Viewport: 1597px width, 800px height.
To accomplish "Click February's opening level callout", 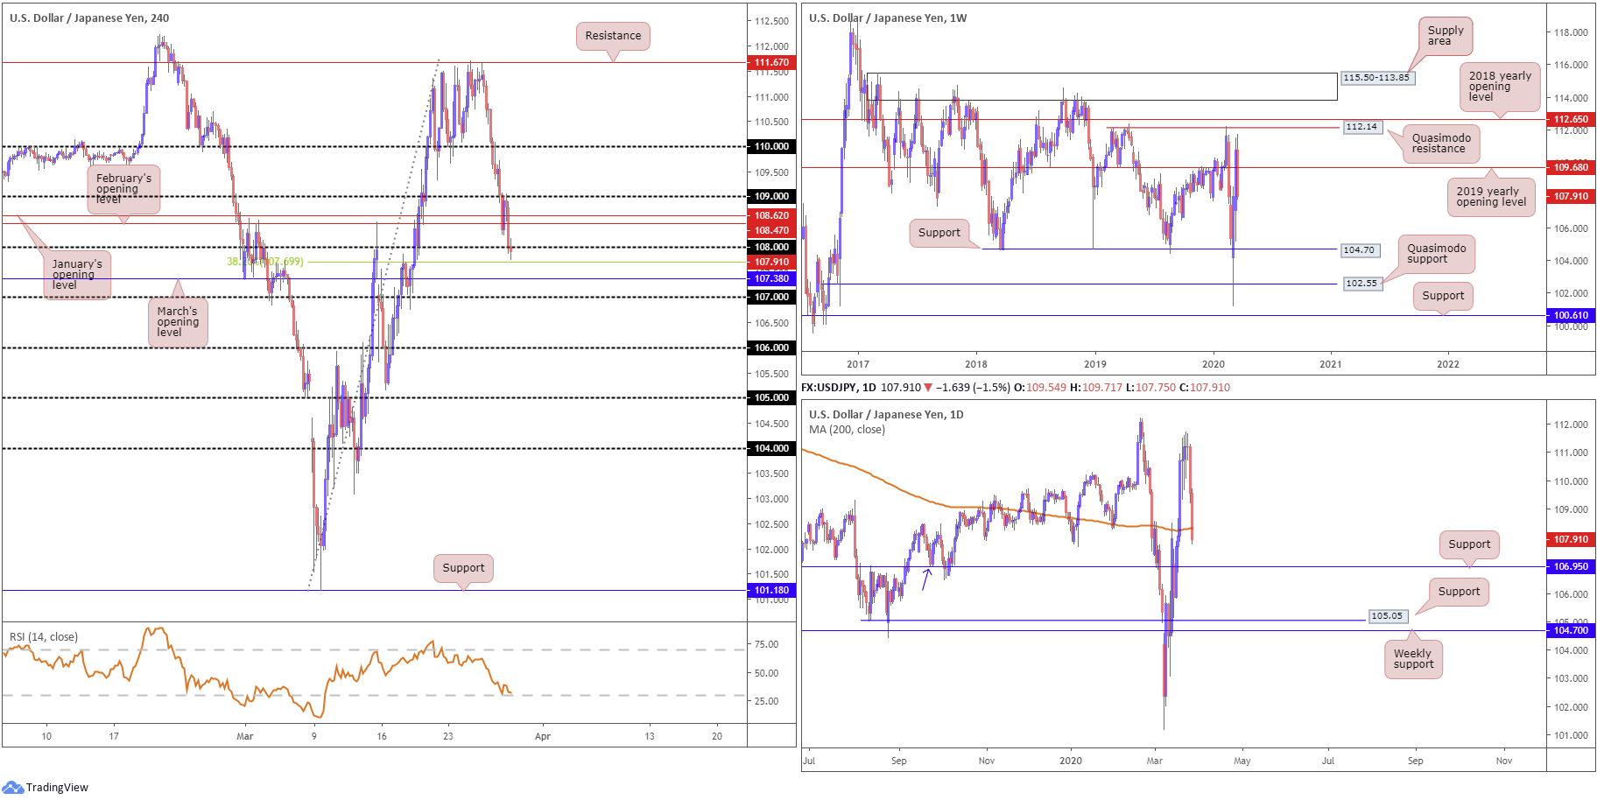I will [x=123, y=189].
